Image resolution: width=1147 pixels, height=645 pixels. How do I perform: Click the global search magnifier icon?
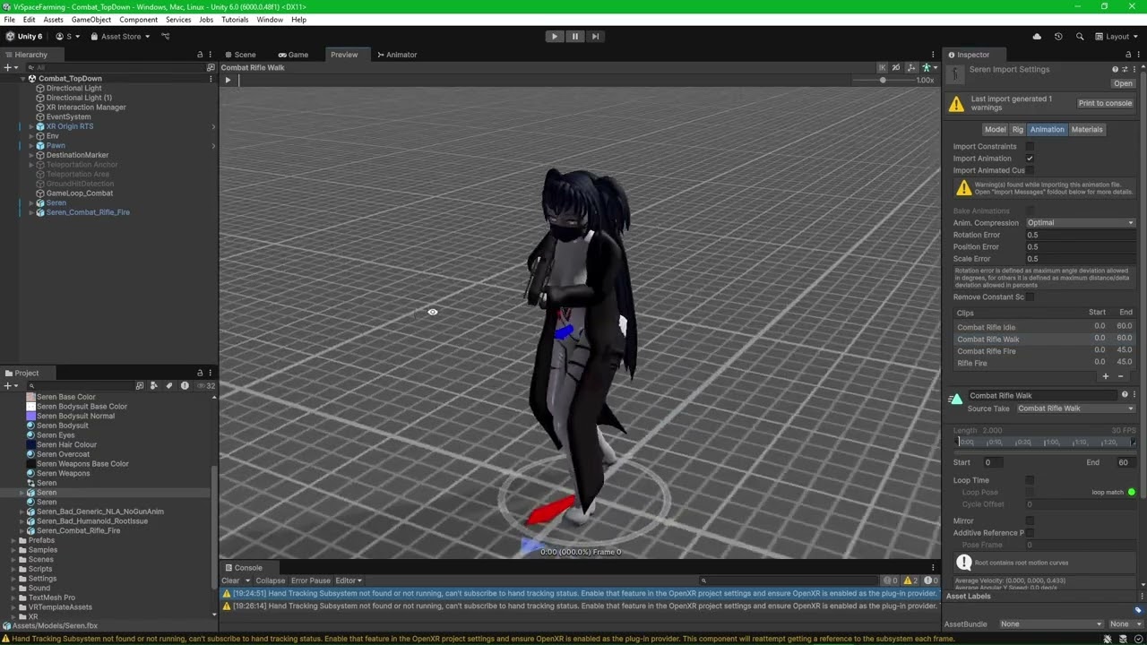[x=1080, y=37]
